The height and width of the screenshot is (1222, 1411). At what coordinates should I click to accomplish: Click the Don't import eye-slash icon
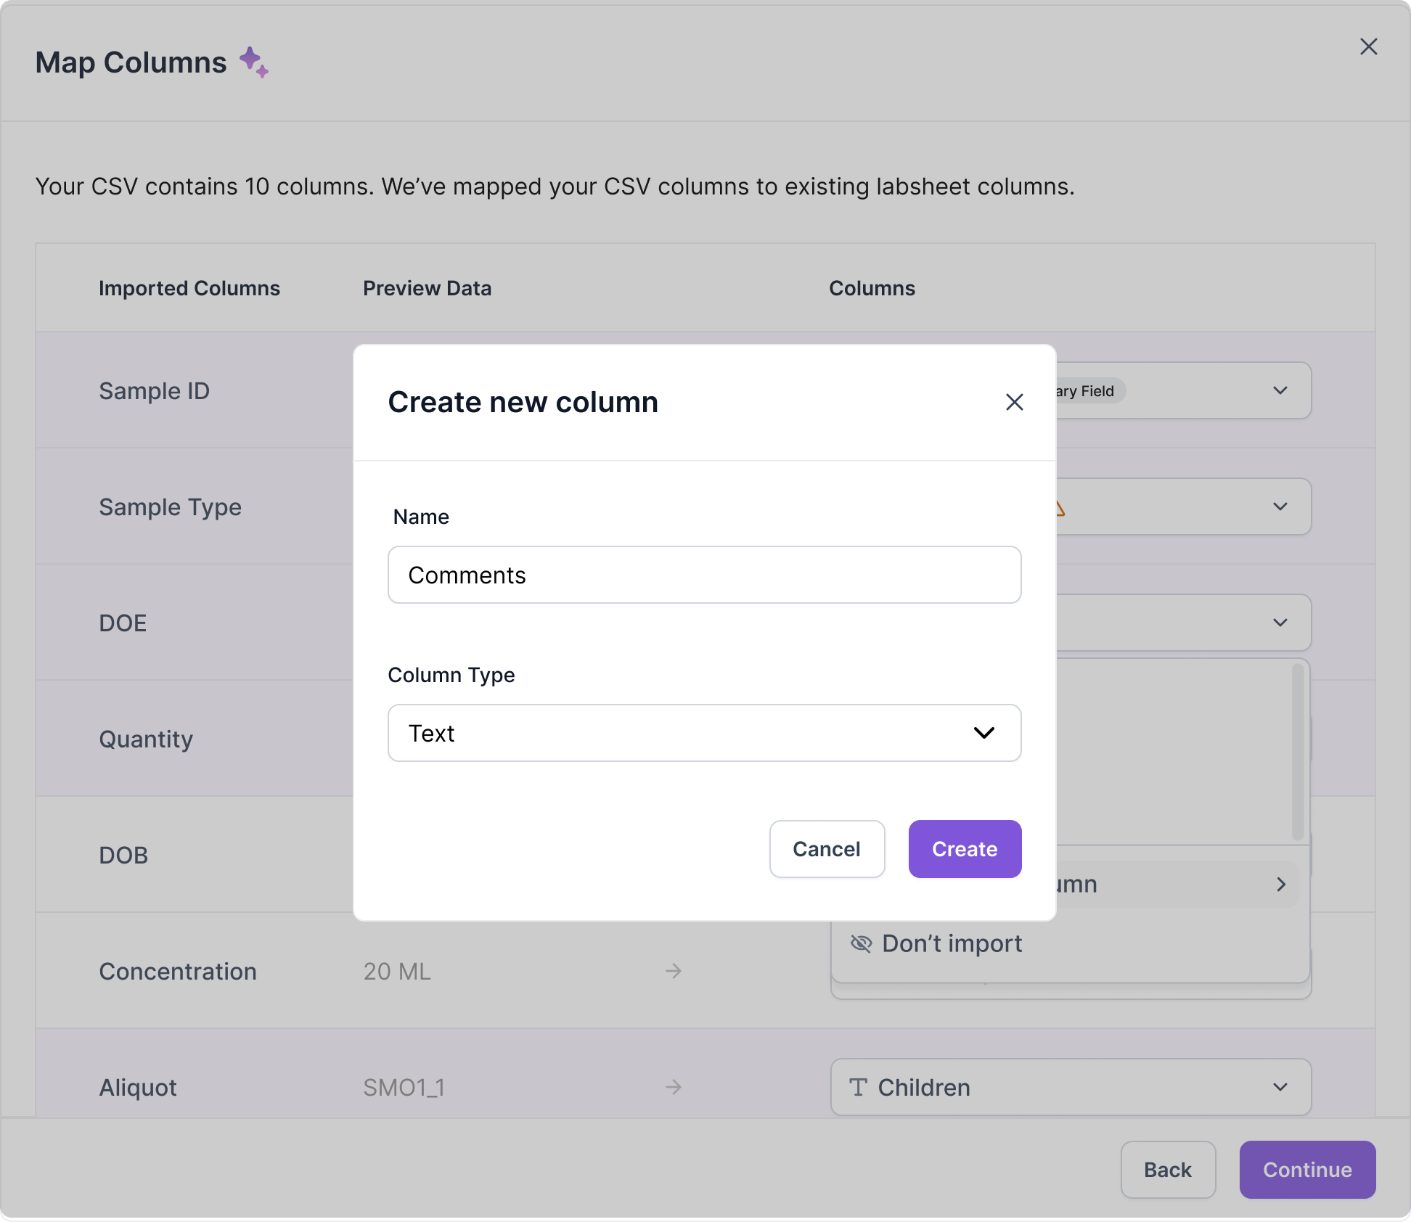[861, 943]
